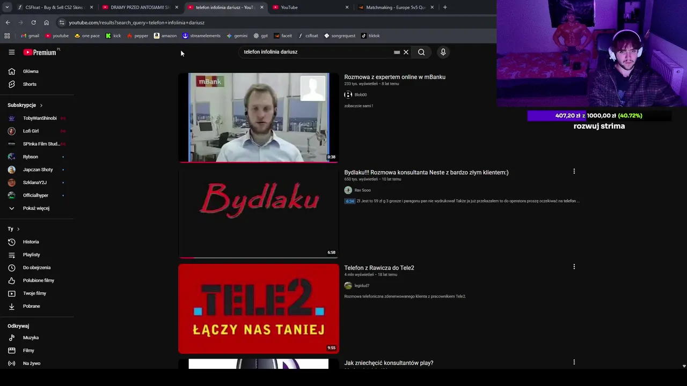The width and height of the screenshot is (687, 386).
Task: Clear the search query with X
Action: click(x=406, y=52)
